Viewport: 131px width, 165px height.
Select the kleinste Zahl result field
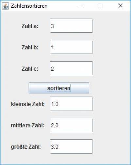point(71,104)
